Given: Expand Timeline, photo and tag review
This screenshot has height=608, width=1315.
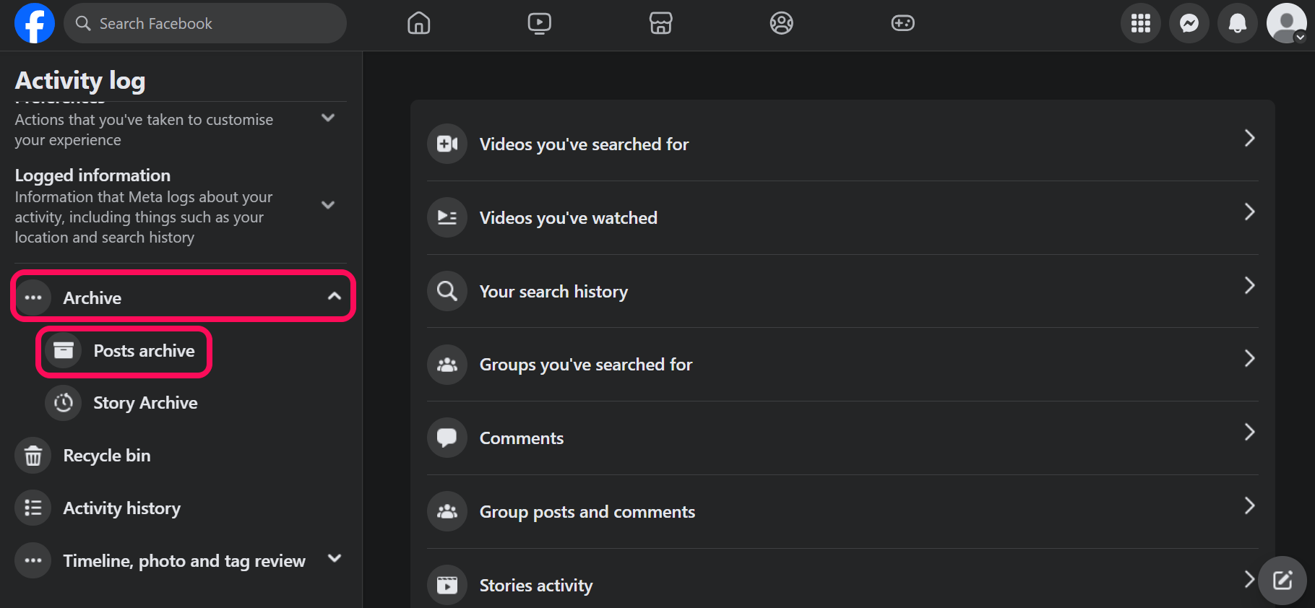Looking at the screenshot, I should [x=334, y=558].
